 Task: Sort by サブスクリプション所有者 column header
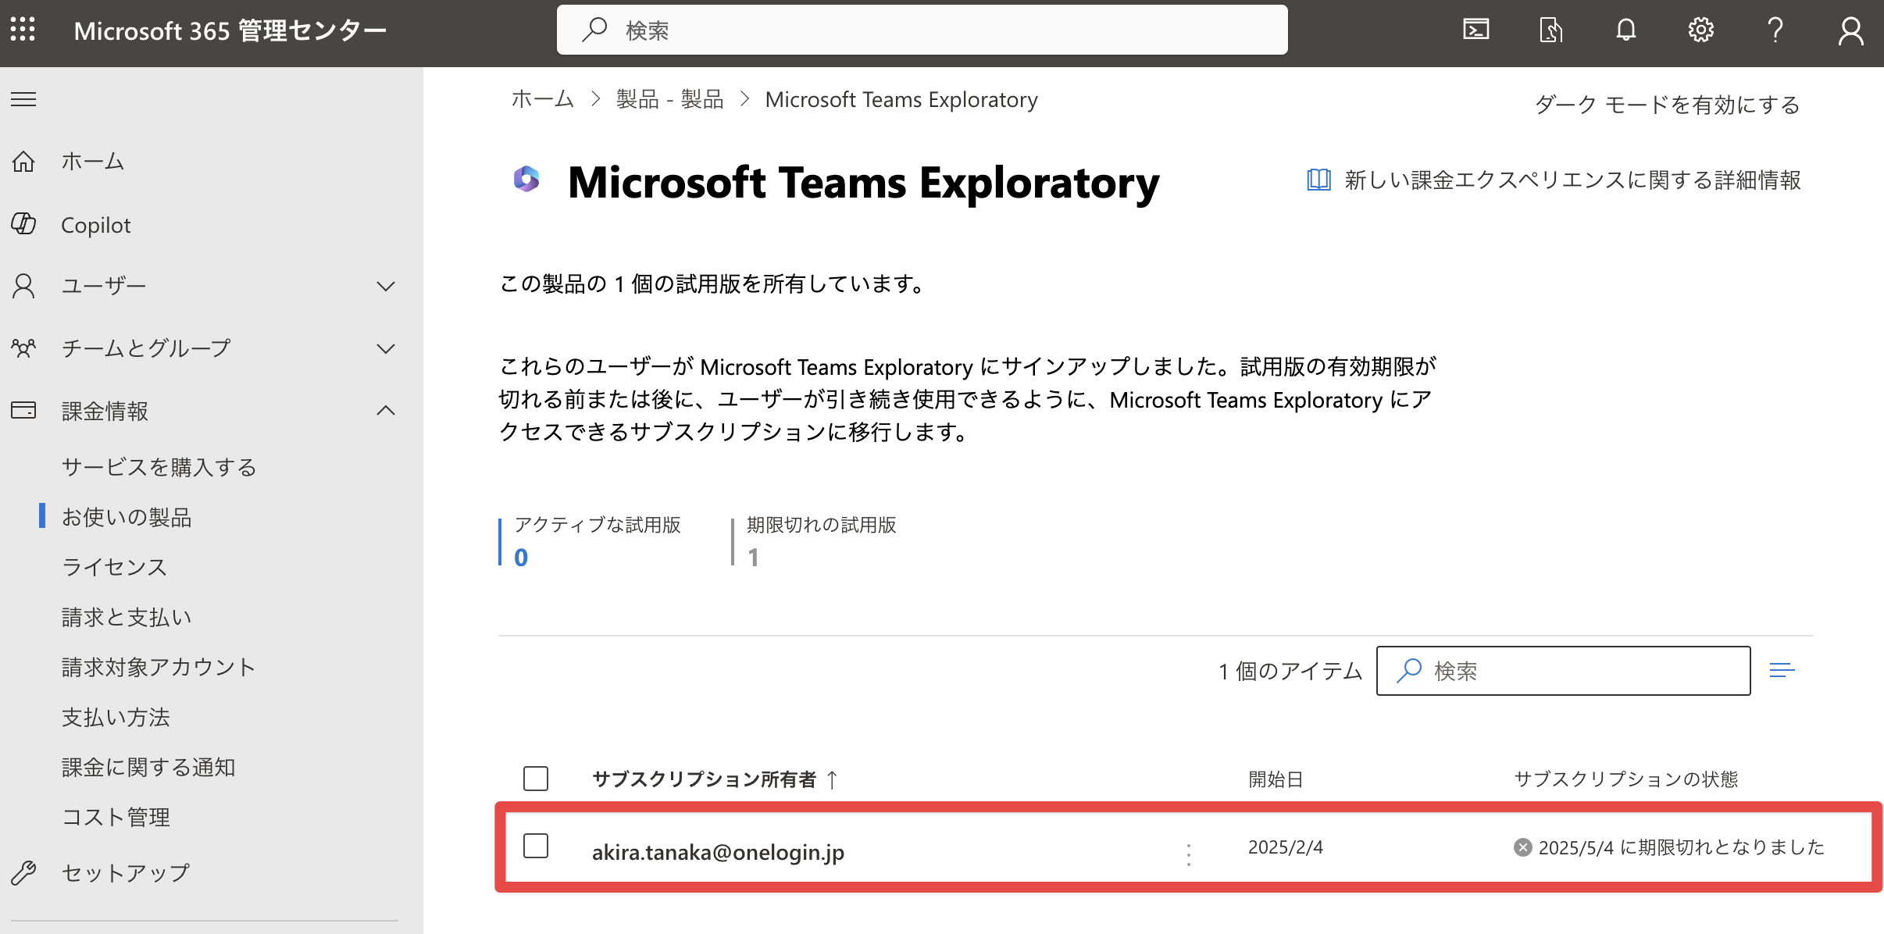[x=704, y=779]
